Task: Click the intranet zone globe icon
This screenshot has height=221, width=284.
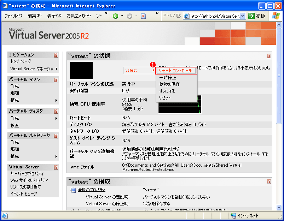Action: pyautogui.click(x=233, y=215)
